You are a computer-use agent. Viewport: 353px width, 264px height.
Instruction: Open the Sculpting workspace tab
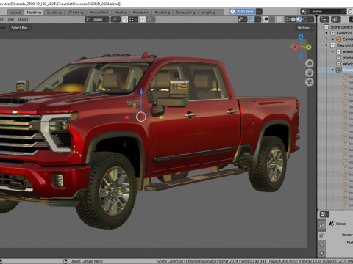(54, 12)
